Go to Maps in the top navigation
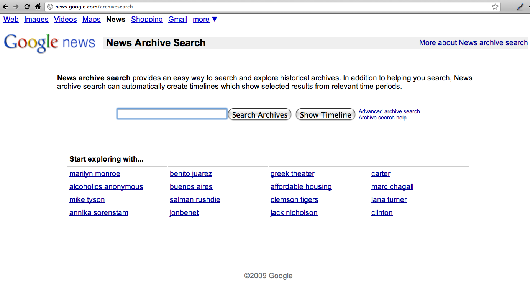530x284 pixels. 92,19
